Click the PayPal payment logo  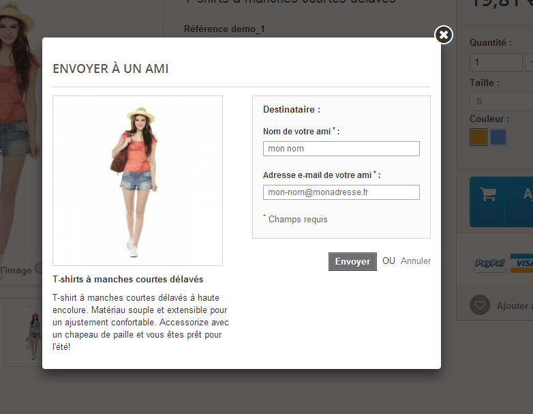(490, 263)
